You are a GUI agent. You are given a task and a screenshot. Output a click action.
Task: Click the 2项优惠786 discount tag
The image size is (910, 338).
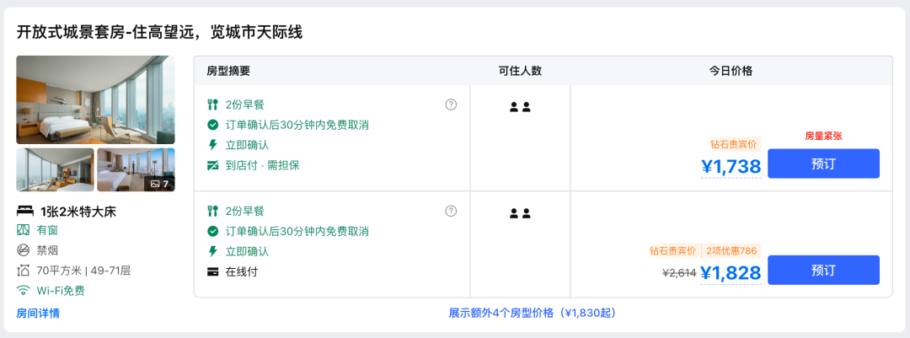point(731,250)
